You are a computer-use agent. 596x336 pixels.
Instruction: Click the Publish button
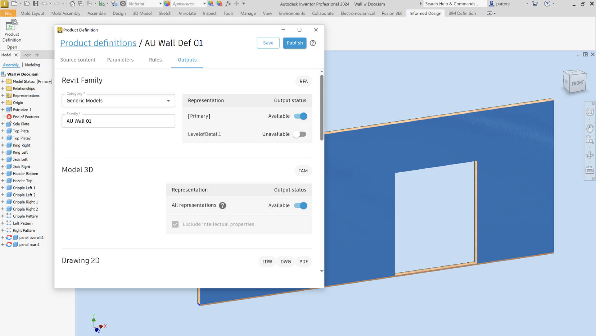294,43
